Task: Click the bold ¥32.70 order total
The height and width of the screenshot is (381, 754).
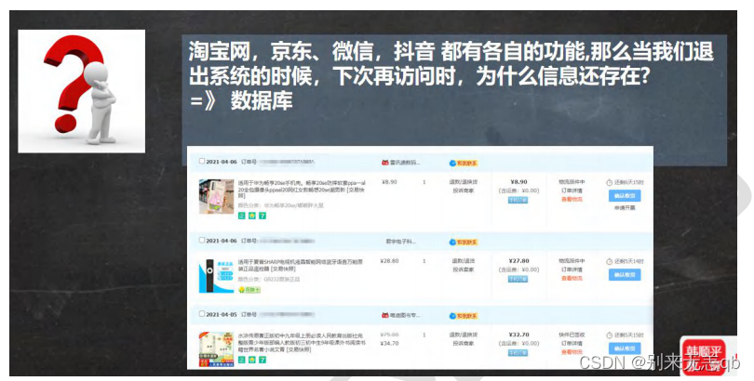Action: coord(518,335)
